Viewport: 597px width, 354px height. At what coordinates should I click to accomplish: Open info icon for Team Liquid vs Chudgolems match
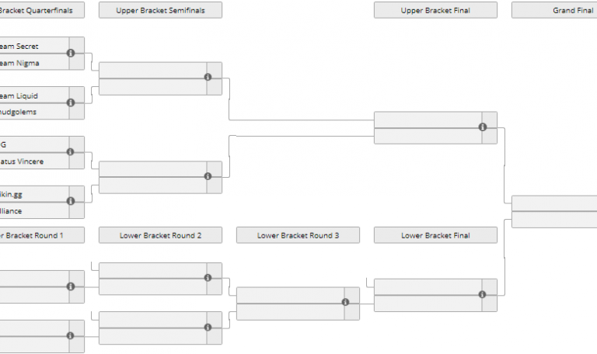point(71,102)
